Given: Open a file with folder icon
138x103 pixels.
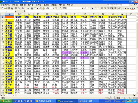Looking at the screenshot, I should [6, 8].
